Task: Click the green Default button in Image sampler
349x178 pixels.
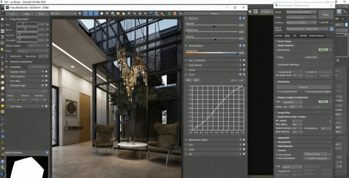Action: [323, 102]
